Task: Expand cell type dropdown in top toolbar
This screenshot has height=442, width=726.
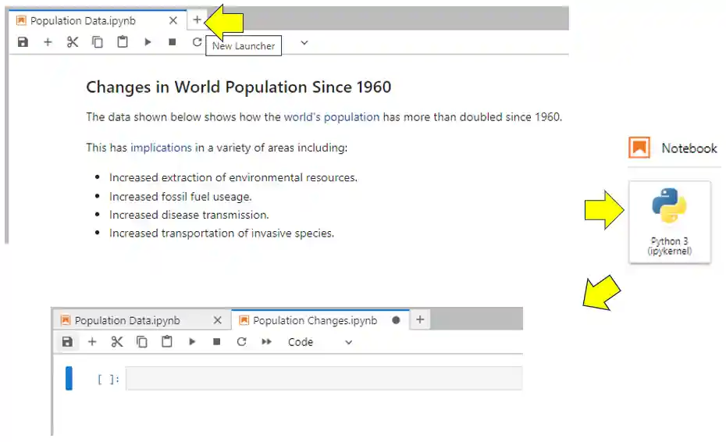Action: pyautogui.click(x=304, y=43)
